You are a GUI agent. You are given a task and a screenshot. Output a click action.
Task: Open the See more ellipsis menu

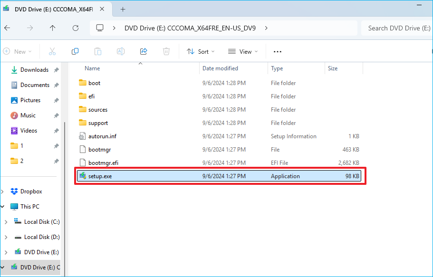point(277,52)
